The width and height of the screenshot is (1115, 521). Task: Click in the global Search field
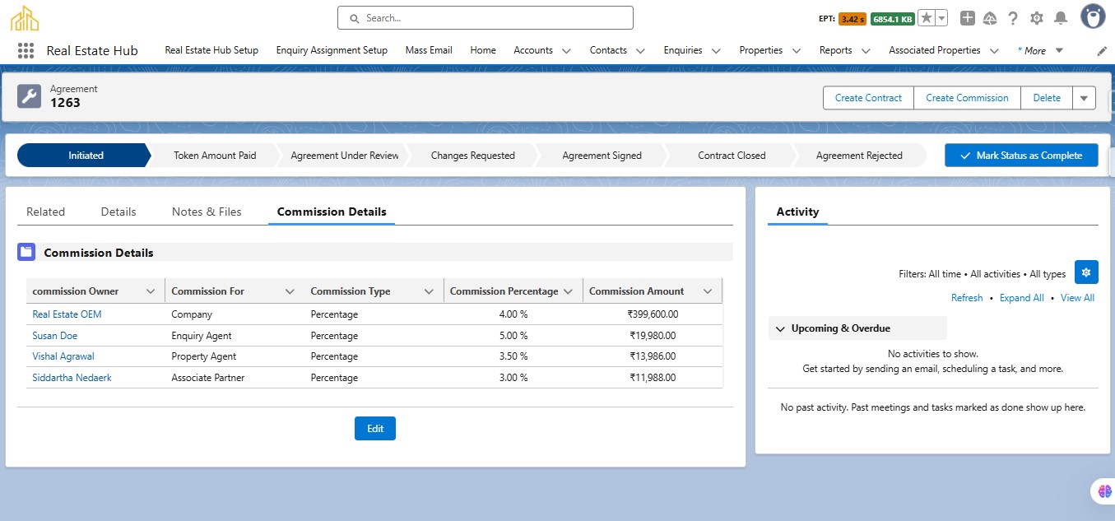pyautogui.click(x=485, y=18)
